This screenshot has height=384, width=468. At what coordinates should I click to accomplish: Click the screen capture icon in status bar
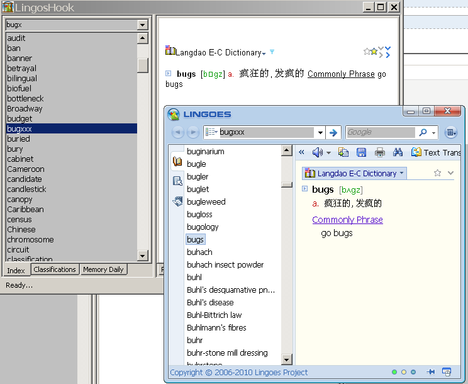coord(447,372)
